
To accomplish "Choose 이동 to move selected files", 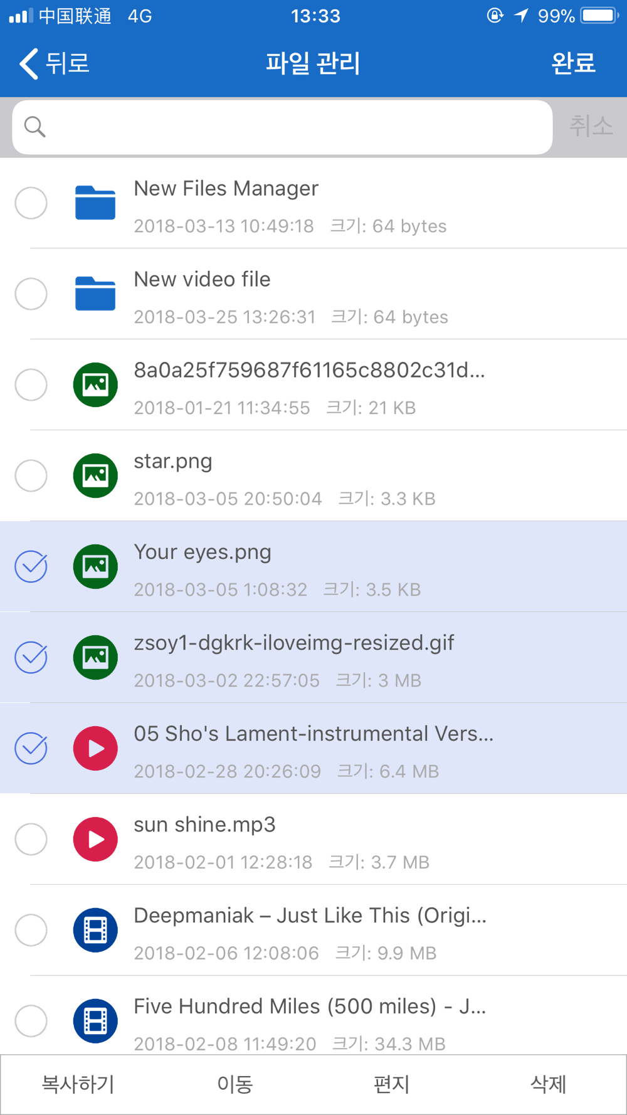I will [235, 1084].
